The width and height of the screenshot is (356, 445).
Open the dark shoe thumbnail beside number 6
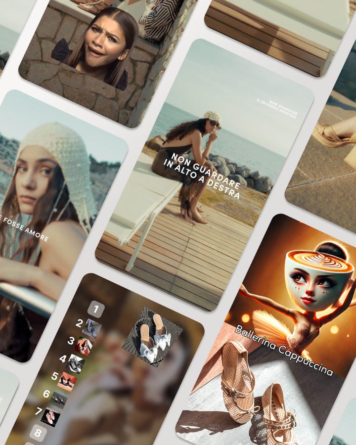pyautogui.click(x=59, y=400)
